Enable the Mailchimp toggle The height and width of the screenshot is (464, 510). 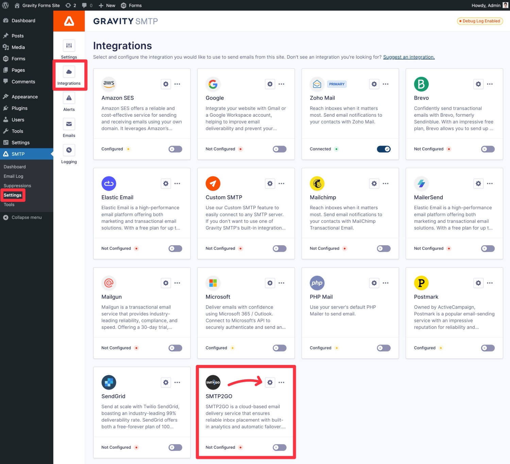pos(384,249)
